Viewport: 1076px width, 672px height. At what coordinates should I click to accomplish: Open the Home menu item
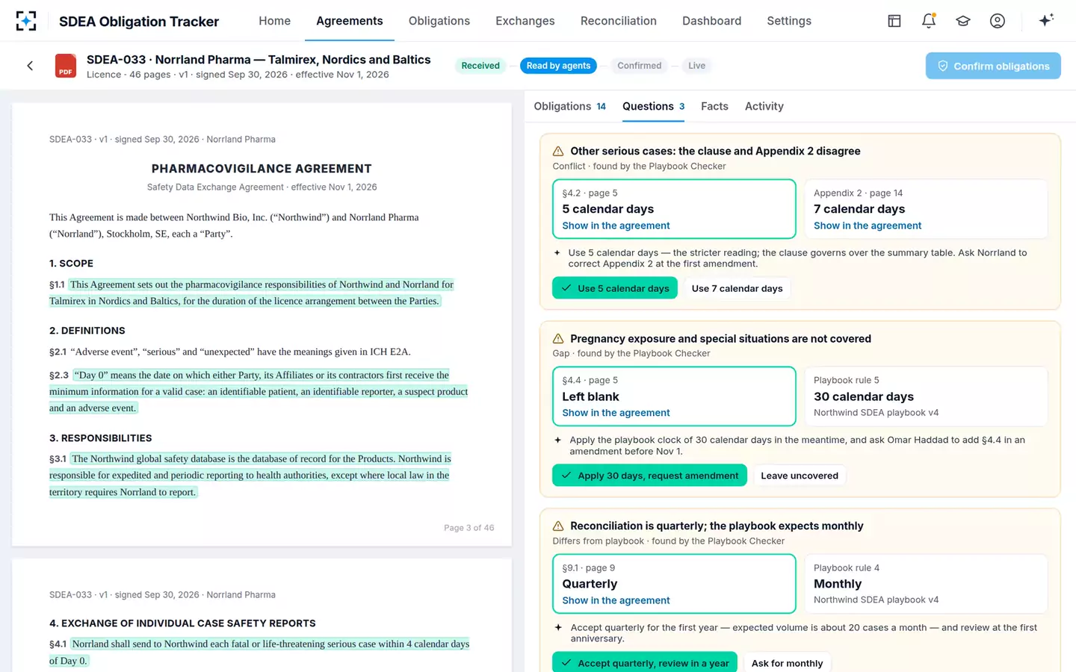274,21
